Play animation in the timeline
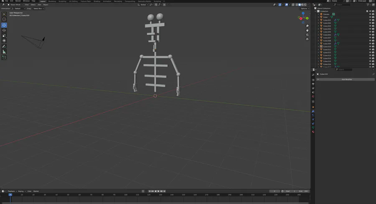The width and height of the screenshot is (376, 204). [x=158, y=191]
